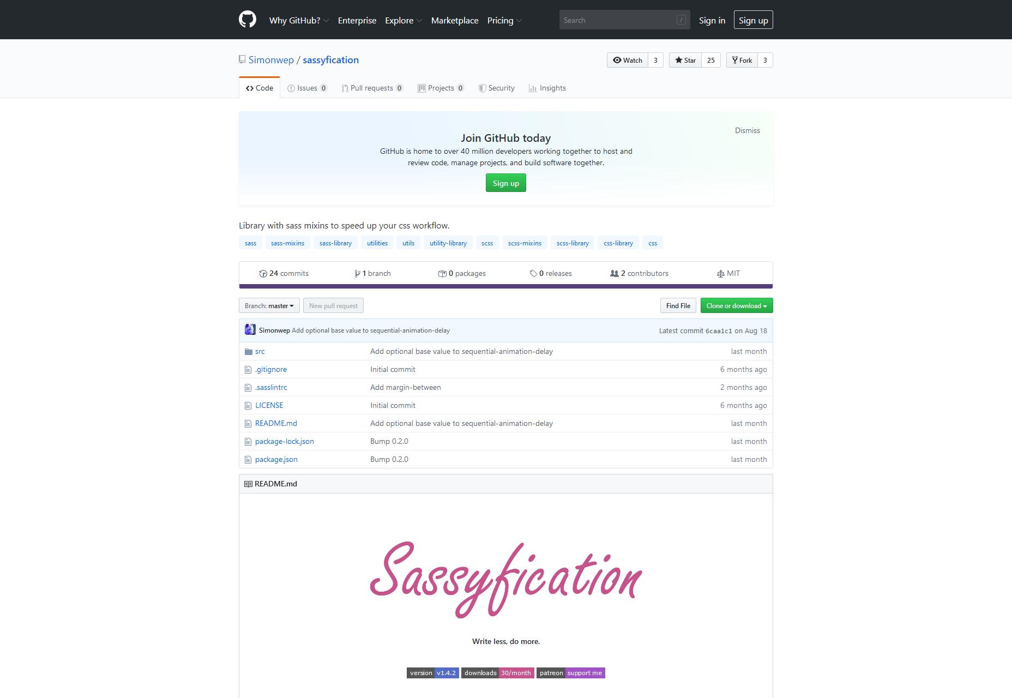Click the Watch count 3
The width and height of the screenshot is (1012, 698).
pyautogui.click(x=655, y=60)
